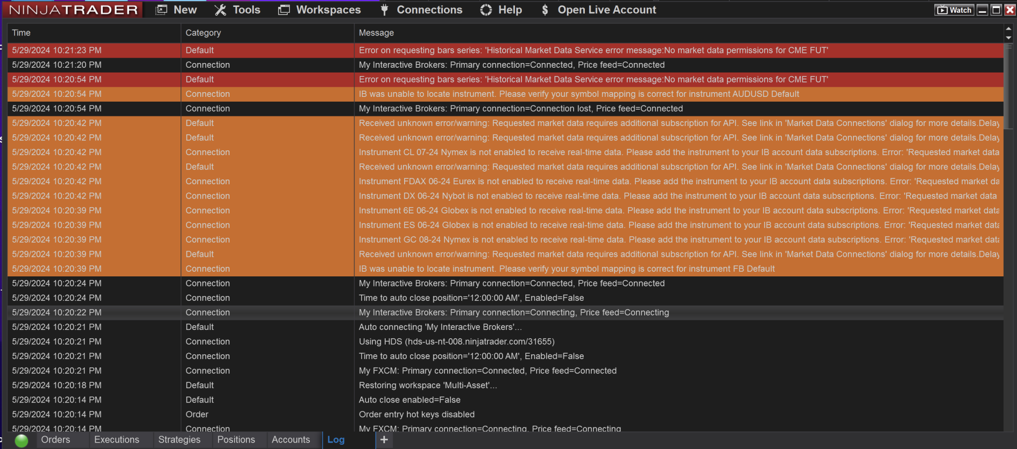Click the 'Order' category cell
Viewport: 1017px width, 449px height.
(x=267, y=415)
